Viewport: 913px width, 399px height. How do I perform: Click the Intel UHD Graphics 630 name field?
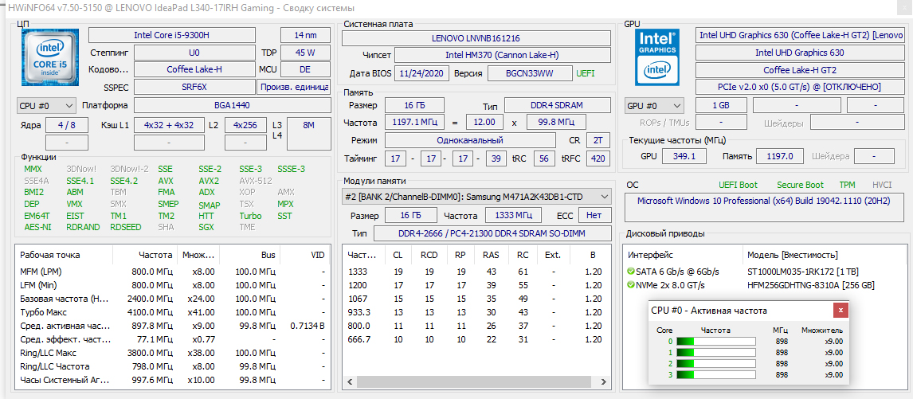coord(799,53)
